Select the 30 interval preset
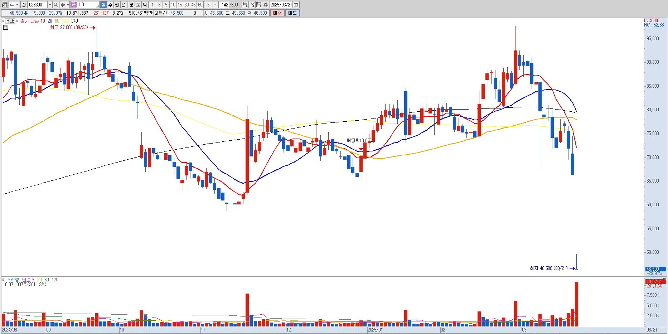Screen dimensions: 668x334 [187, 5]
